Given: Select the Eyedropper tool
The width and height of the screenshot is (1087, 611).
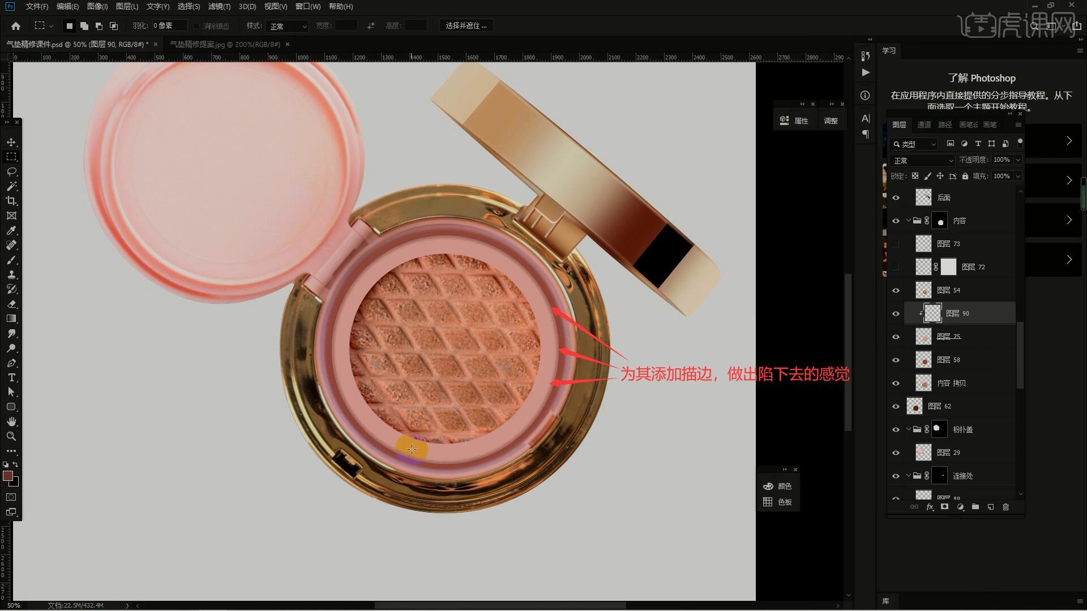Looking at the screenshot, I should (11, 230).
